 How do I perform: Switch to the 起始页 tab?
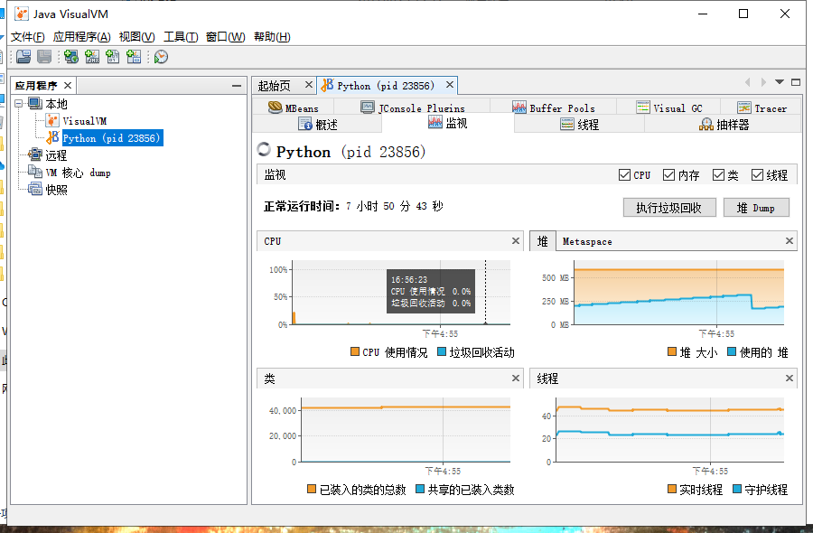275,85
